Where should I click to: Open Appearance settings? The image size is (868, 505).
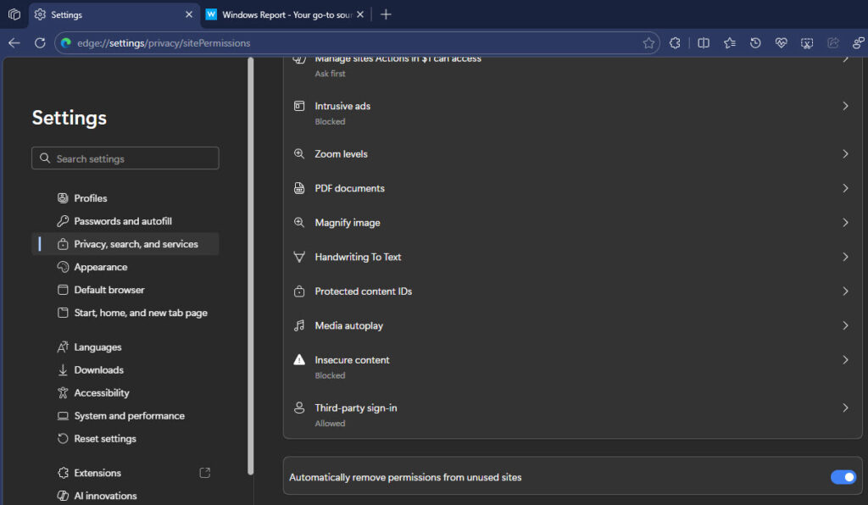[125, 267]
